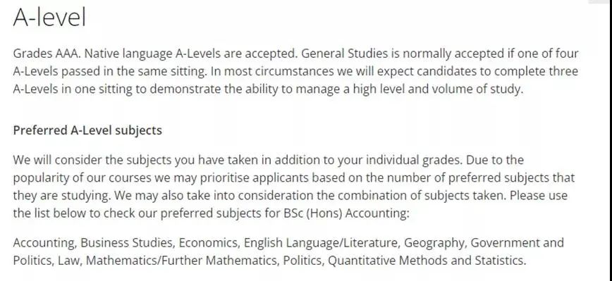
Task: Click the grey box at top-right corner
Action: click(x=600, y=2)
